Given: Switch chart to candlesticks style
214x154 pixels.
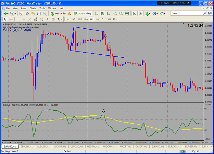Looking at the screenshot, I should tap(102, 13).
